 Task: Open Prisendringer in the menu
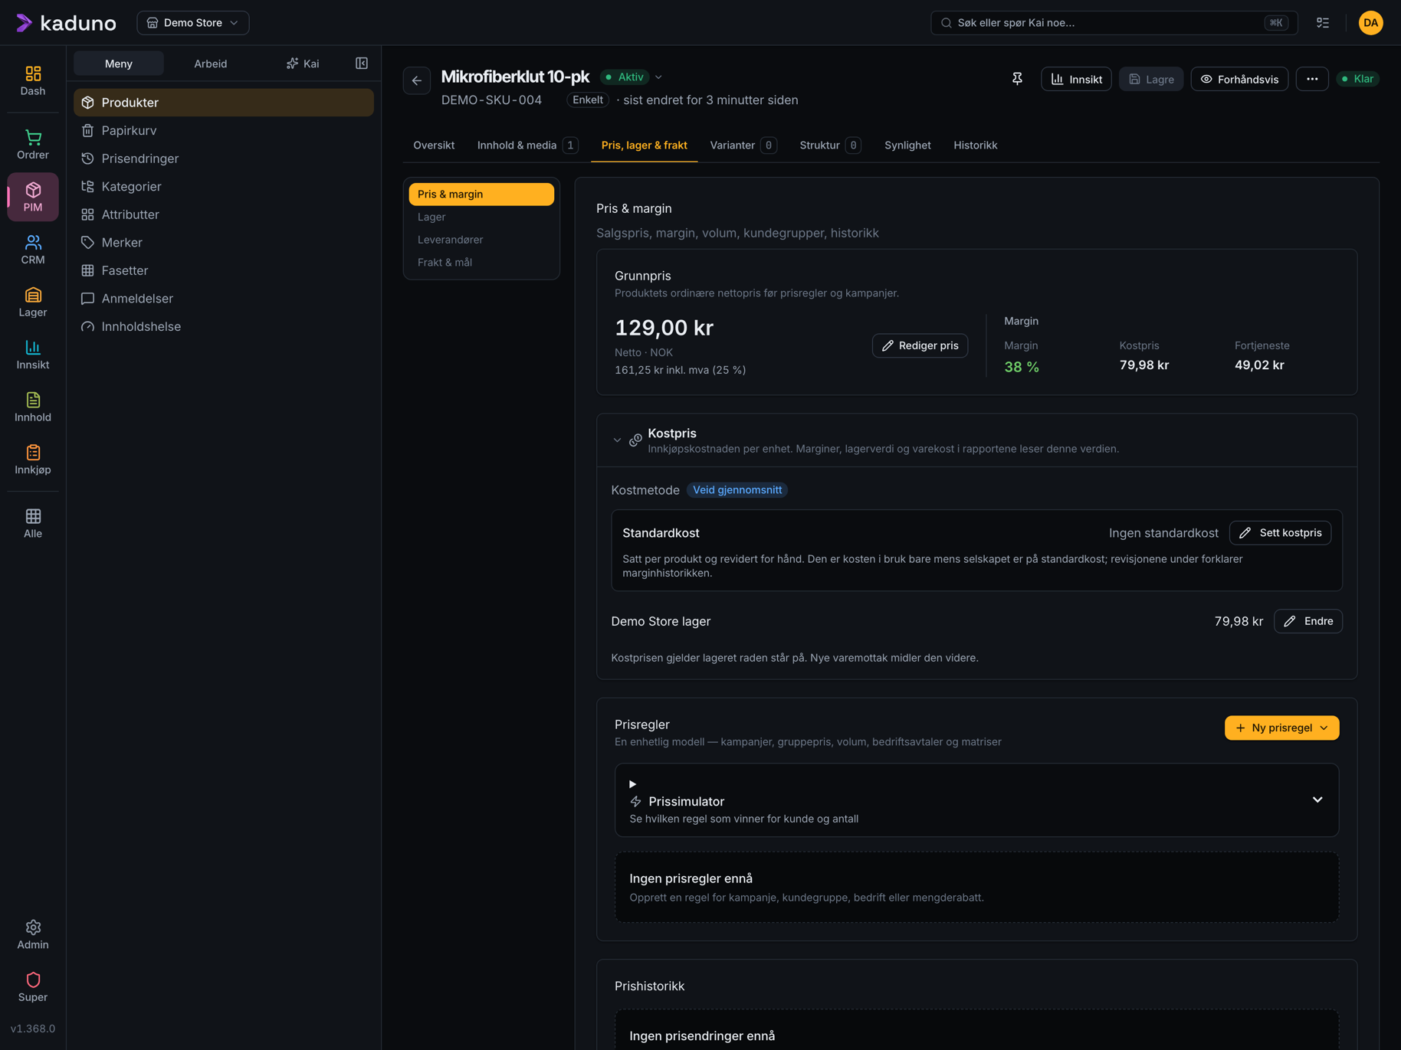[x=224, y=159]
